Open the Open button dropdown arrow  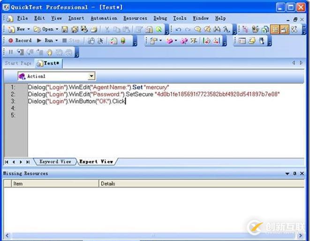[x=57, y=29]
